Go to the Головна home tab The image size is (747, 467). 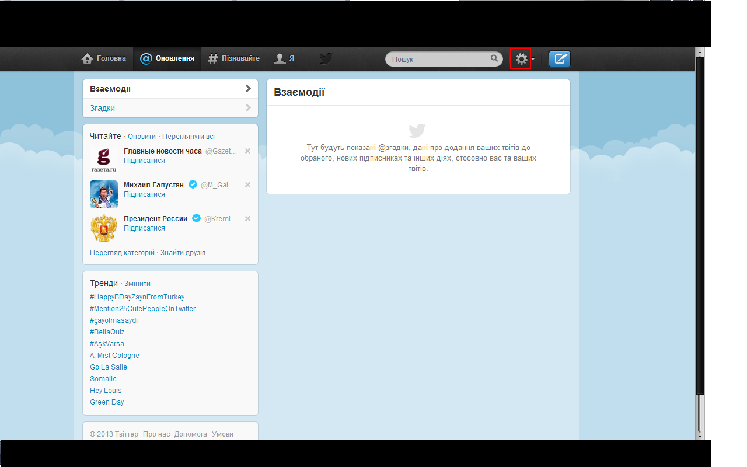point(103,58)
